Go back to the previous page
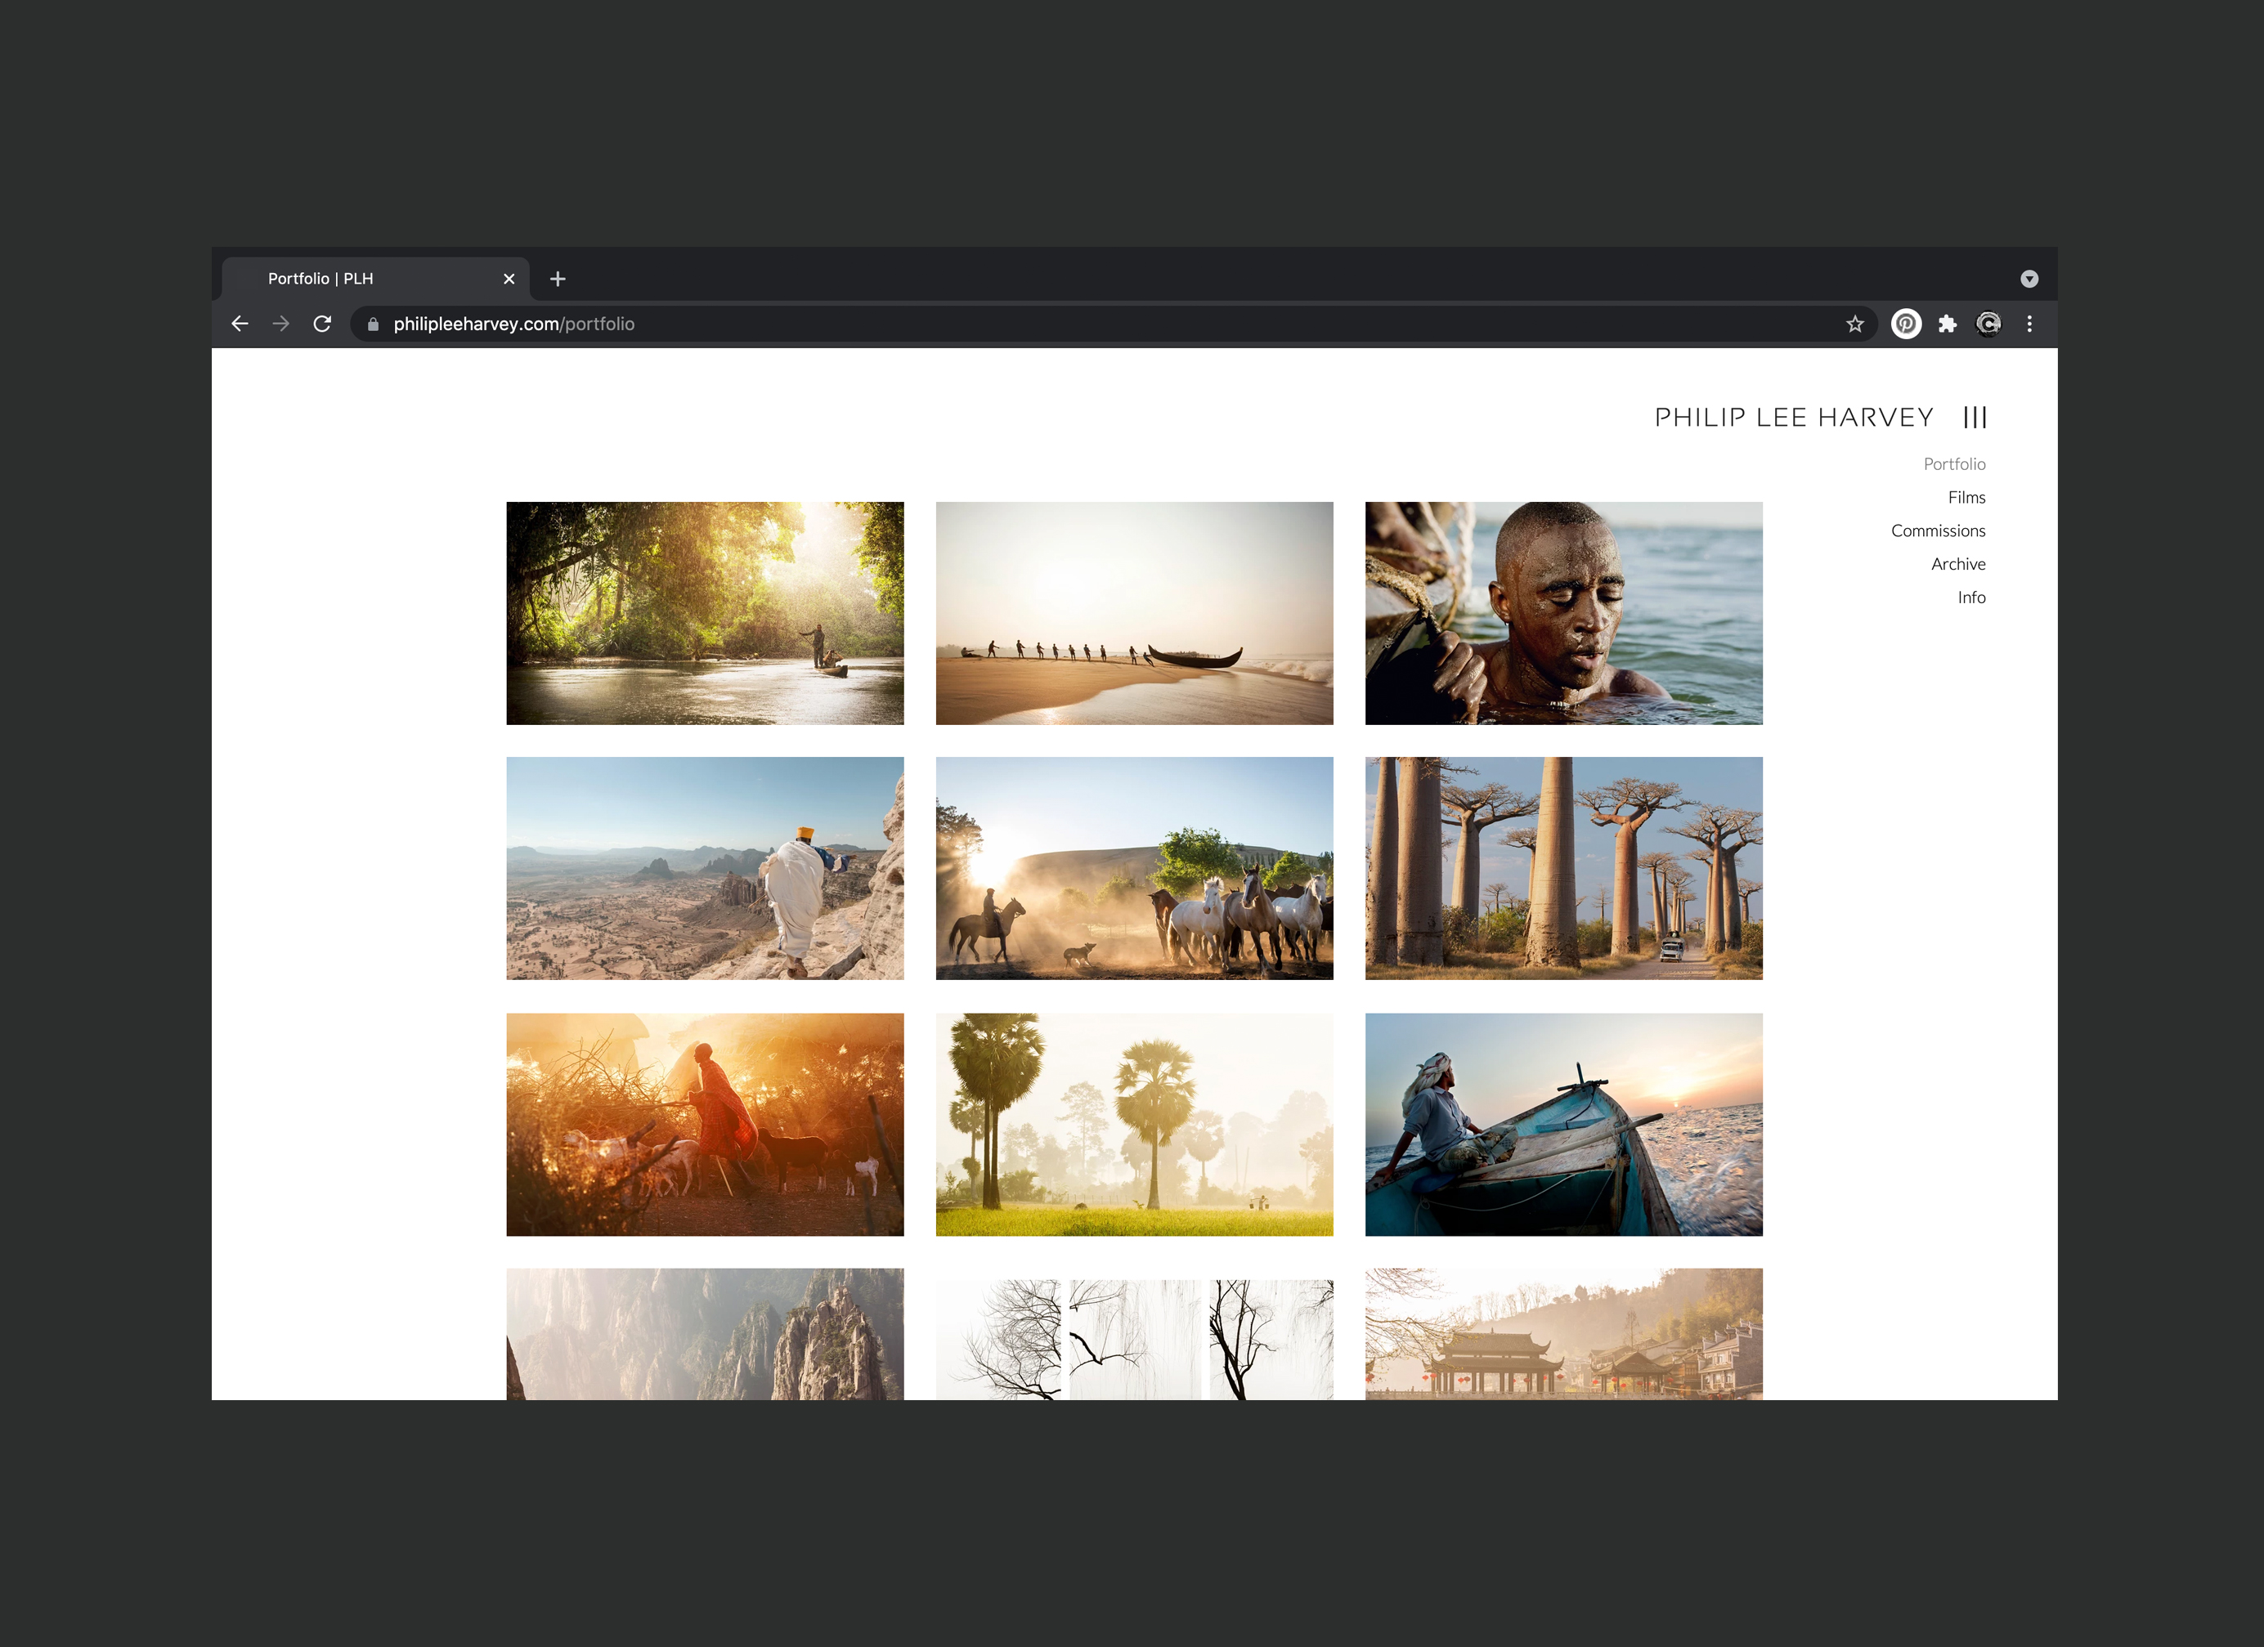Viewport: 2264px width, 1647px height. point(240,324)
